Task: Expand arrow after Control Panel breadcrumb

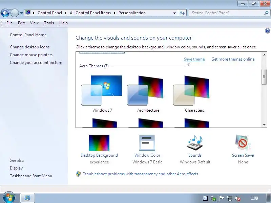Action: point(66,13)
